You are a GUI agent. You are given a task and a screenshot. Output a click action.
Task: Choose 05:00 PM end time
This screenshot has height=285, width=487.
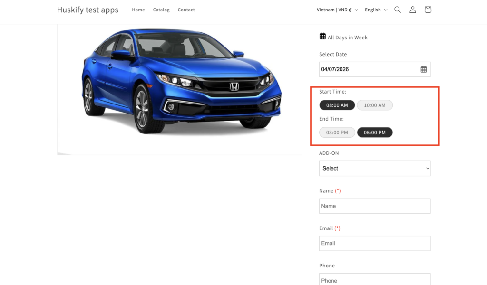375,133
